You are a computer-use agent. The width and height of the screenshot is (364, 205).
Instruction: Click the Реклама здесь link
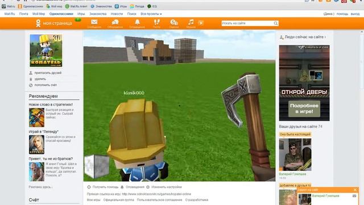pyautogui.click(x=40, y=187)
